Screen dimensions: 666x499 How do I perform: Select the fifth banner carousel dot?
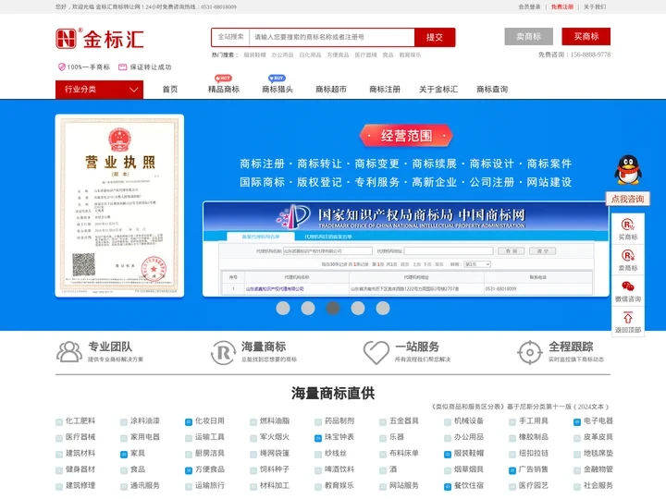click(383, 308)
